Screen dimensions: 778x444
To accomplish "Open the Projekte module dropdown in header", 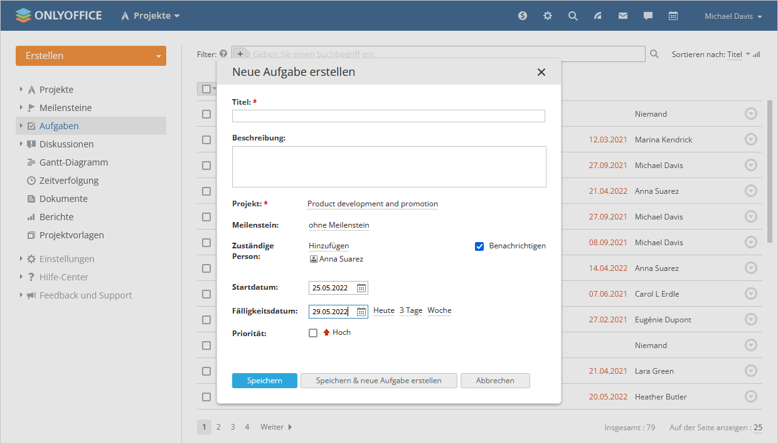I will 151,16.
